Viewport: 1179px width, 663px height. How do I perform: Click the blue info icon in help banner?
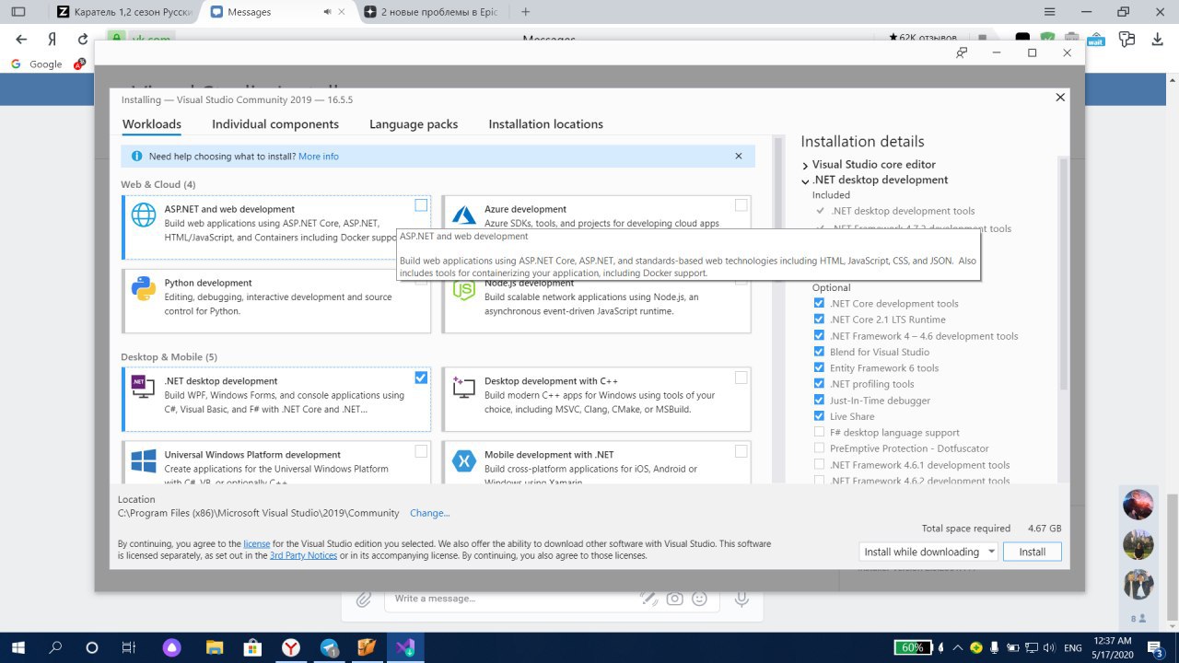point(136,157)
